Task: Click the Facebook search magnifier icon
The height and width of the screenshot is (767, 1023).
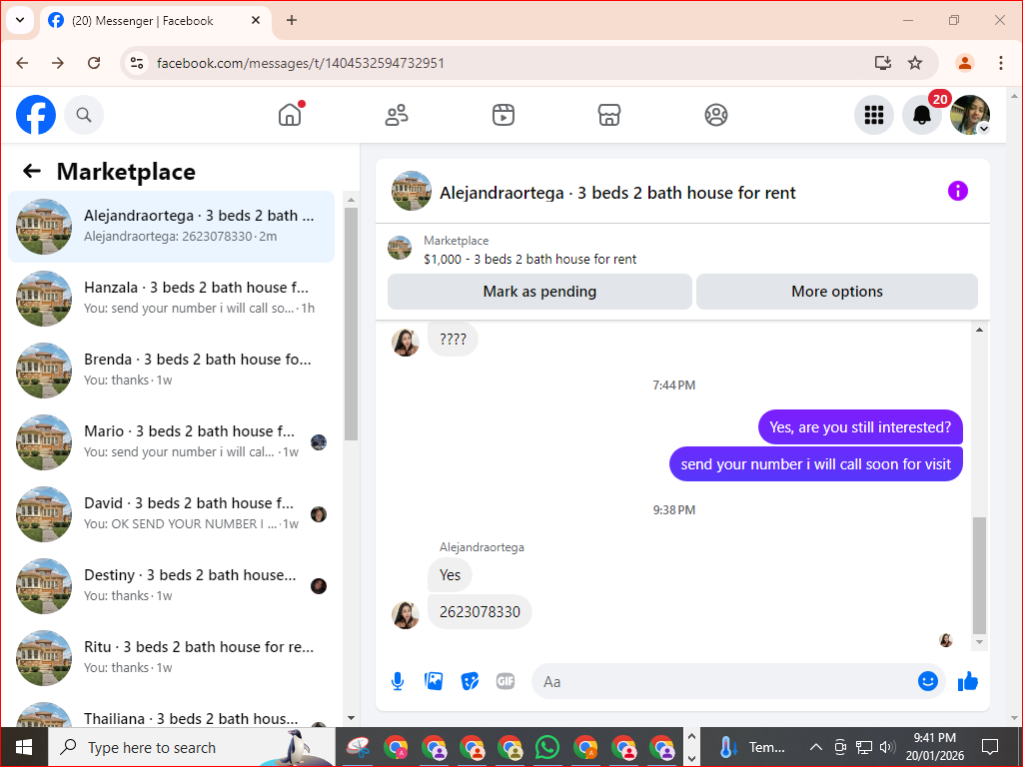Action: click(84, 115)
